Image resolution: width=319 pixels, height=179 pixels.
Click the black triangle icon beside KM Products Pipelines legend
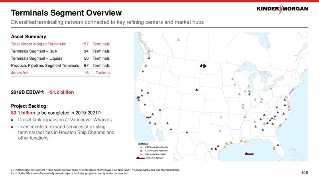141,151
